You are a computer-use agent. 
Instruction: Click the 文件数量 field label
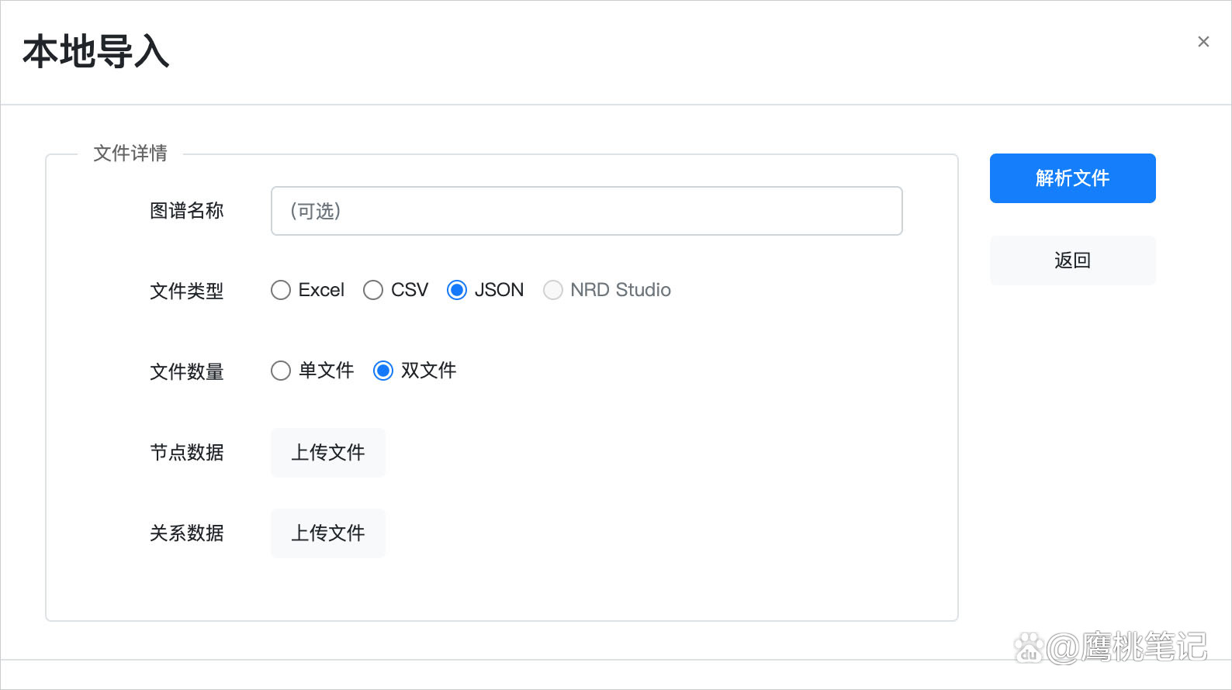tap(187, 372)
